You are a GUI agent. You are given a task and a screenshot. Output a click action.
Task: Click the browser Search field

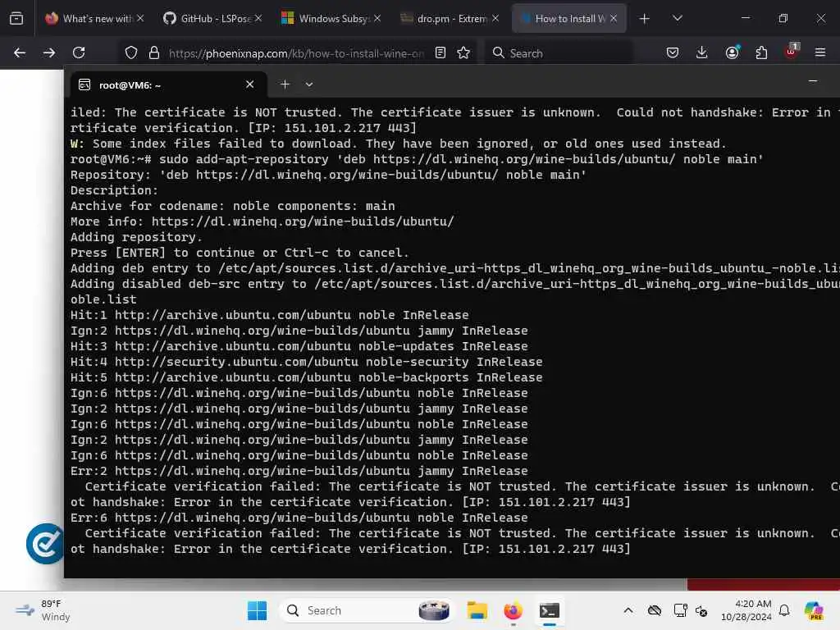pyautogui.click(x=559, y=53)
